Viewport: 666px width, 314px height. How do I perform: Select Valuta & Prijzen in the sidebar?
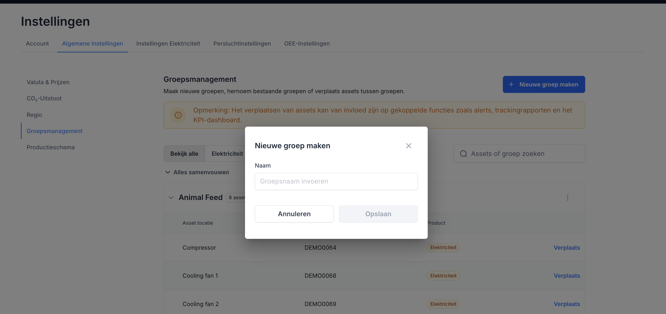[48, 82]
